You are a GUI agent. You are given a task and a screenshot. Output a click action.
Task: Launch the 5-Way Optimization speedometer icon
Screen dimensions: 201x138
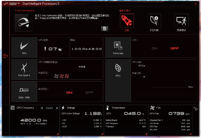(23, 23)
